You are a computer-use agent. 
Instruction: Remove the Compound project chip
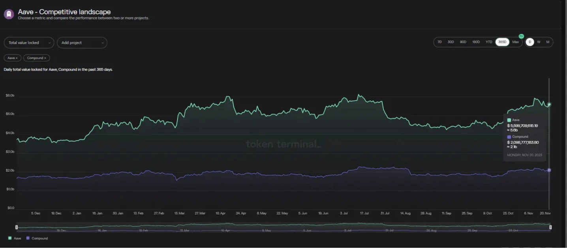tap(45, 58)
